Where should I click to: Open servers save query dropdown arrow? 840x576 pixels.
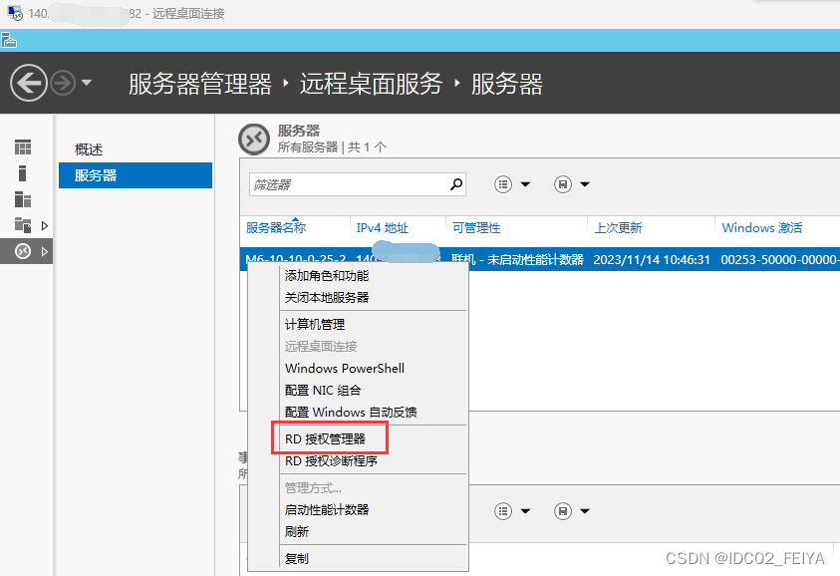click(585, 184)
